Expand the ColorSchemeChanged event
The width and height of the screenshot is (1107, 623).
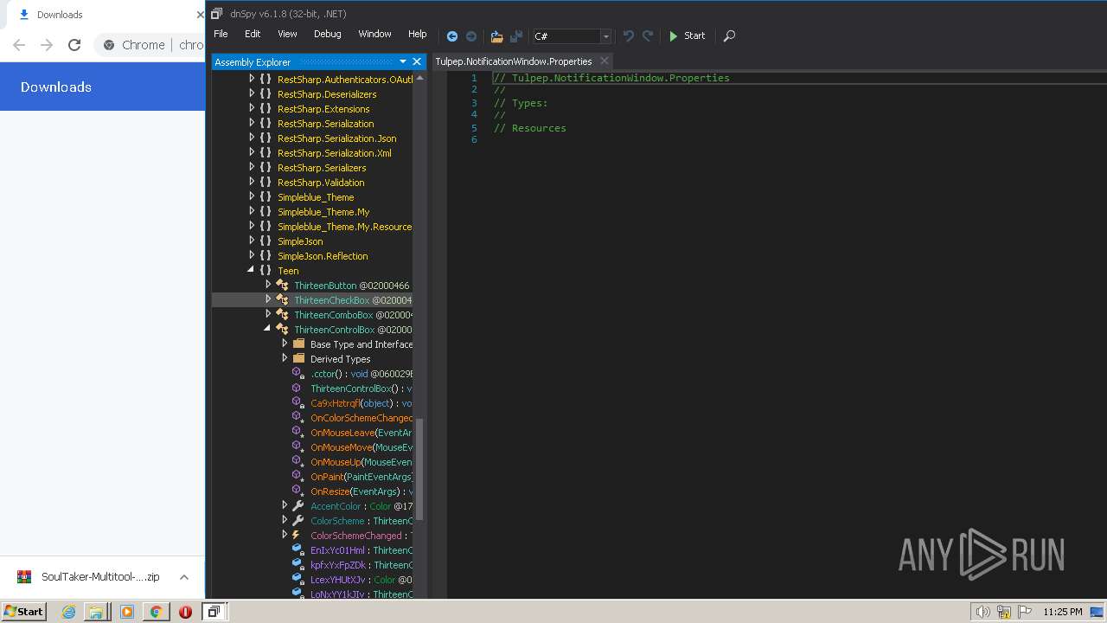tap(285, 535)
